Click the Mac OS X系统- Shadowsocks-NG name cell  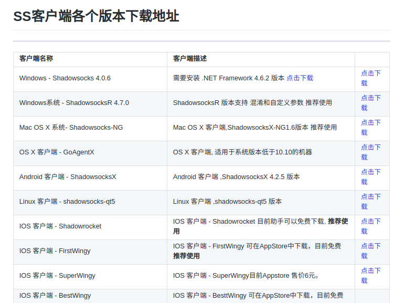coord(71,128)
